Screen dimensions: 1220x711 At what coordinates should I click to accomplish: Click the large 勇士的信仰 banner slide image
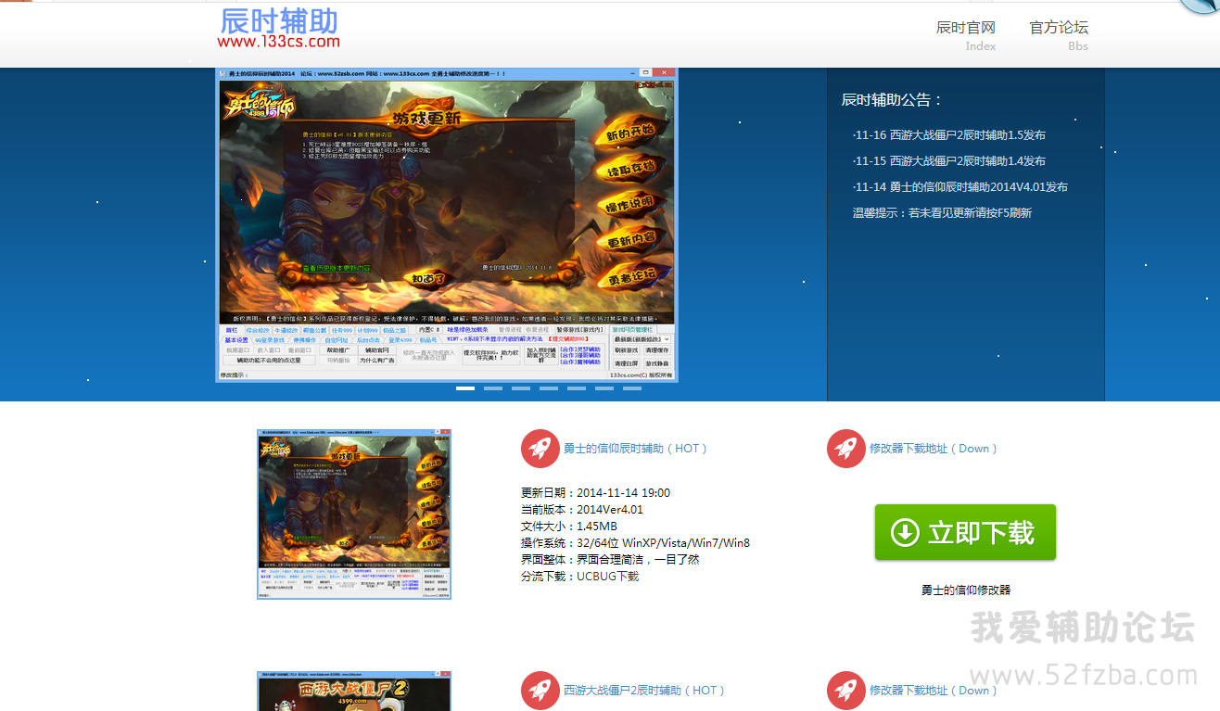coord(447,224)
